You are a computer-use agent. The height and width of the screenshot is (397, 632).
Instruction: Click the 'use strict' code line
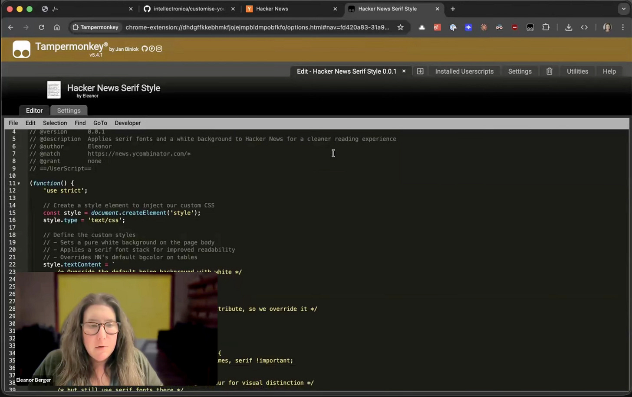(x=65, y=191)
